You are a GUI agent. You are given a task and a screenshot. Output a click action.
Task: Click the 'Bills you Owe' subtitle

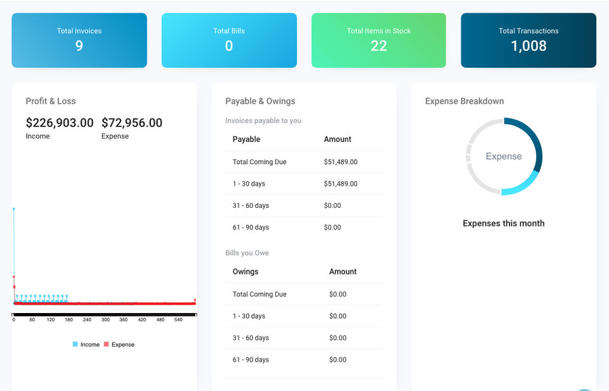pyautogui.click(x=247, y=253)
